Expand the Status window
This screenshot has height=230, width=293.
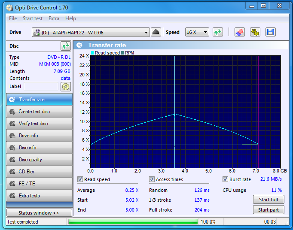[x=39, y=213]
